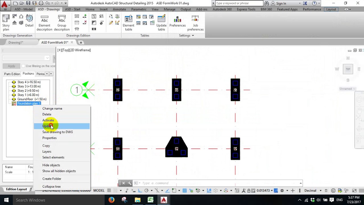The width and height of the screenshot is (364, 205).
Task: Open the filter combo box in the side panel
Action: click(x=26, y=58)
